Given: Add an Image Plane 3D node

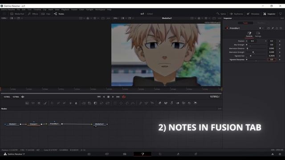Looking at the screenshot, I should [159, 103].
